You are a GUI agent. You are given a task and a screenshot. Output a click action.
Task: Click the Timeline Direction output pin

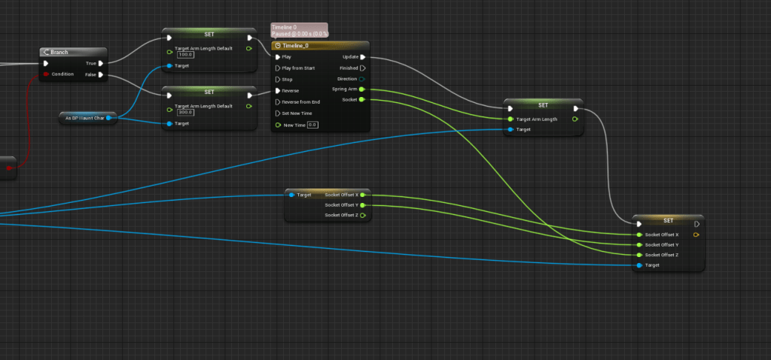(363, 79)
